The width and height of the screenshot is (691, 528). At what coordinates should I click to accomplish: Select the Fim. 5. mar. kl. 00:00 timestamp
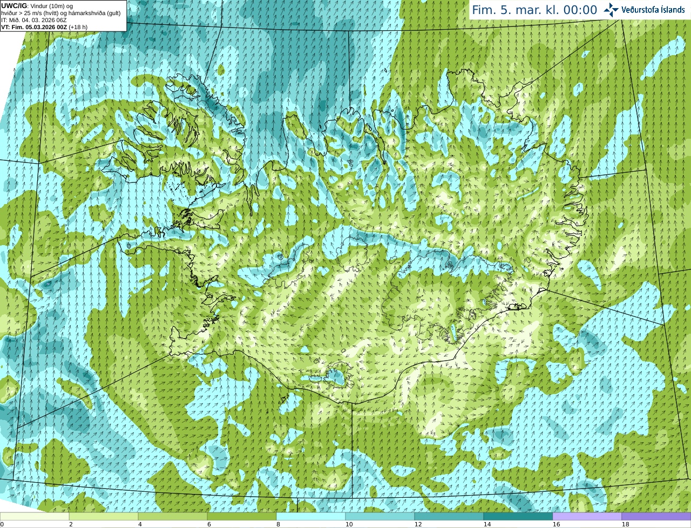click(534, 10)
